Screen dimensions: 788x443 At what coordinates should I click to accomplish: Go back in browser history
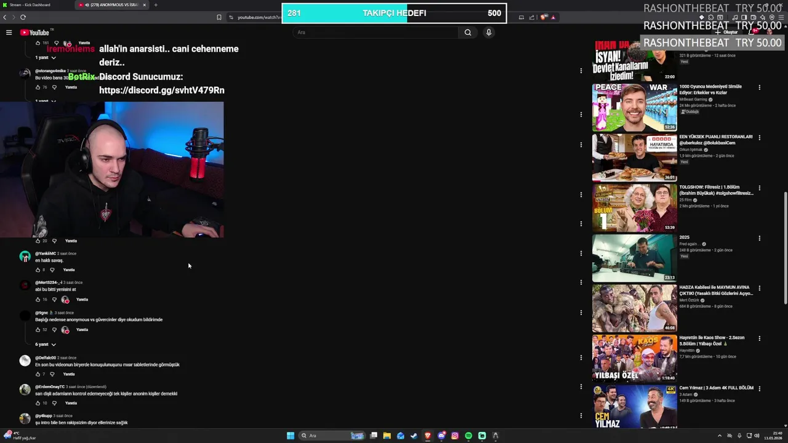point(5,17)
